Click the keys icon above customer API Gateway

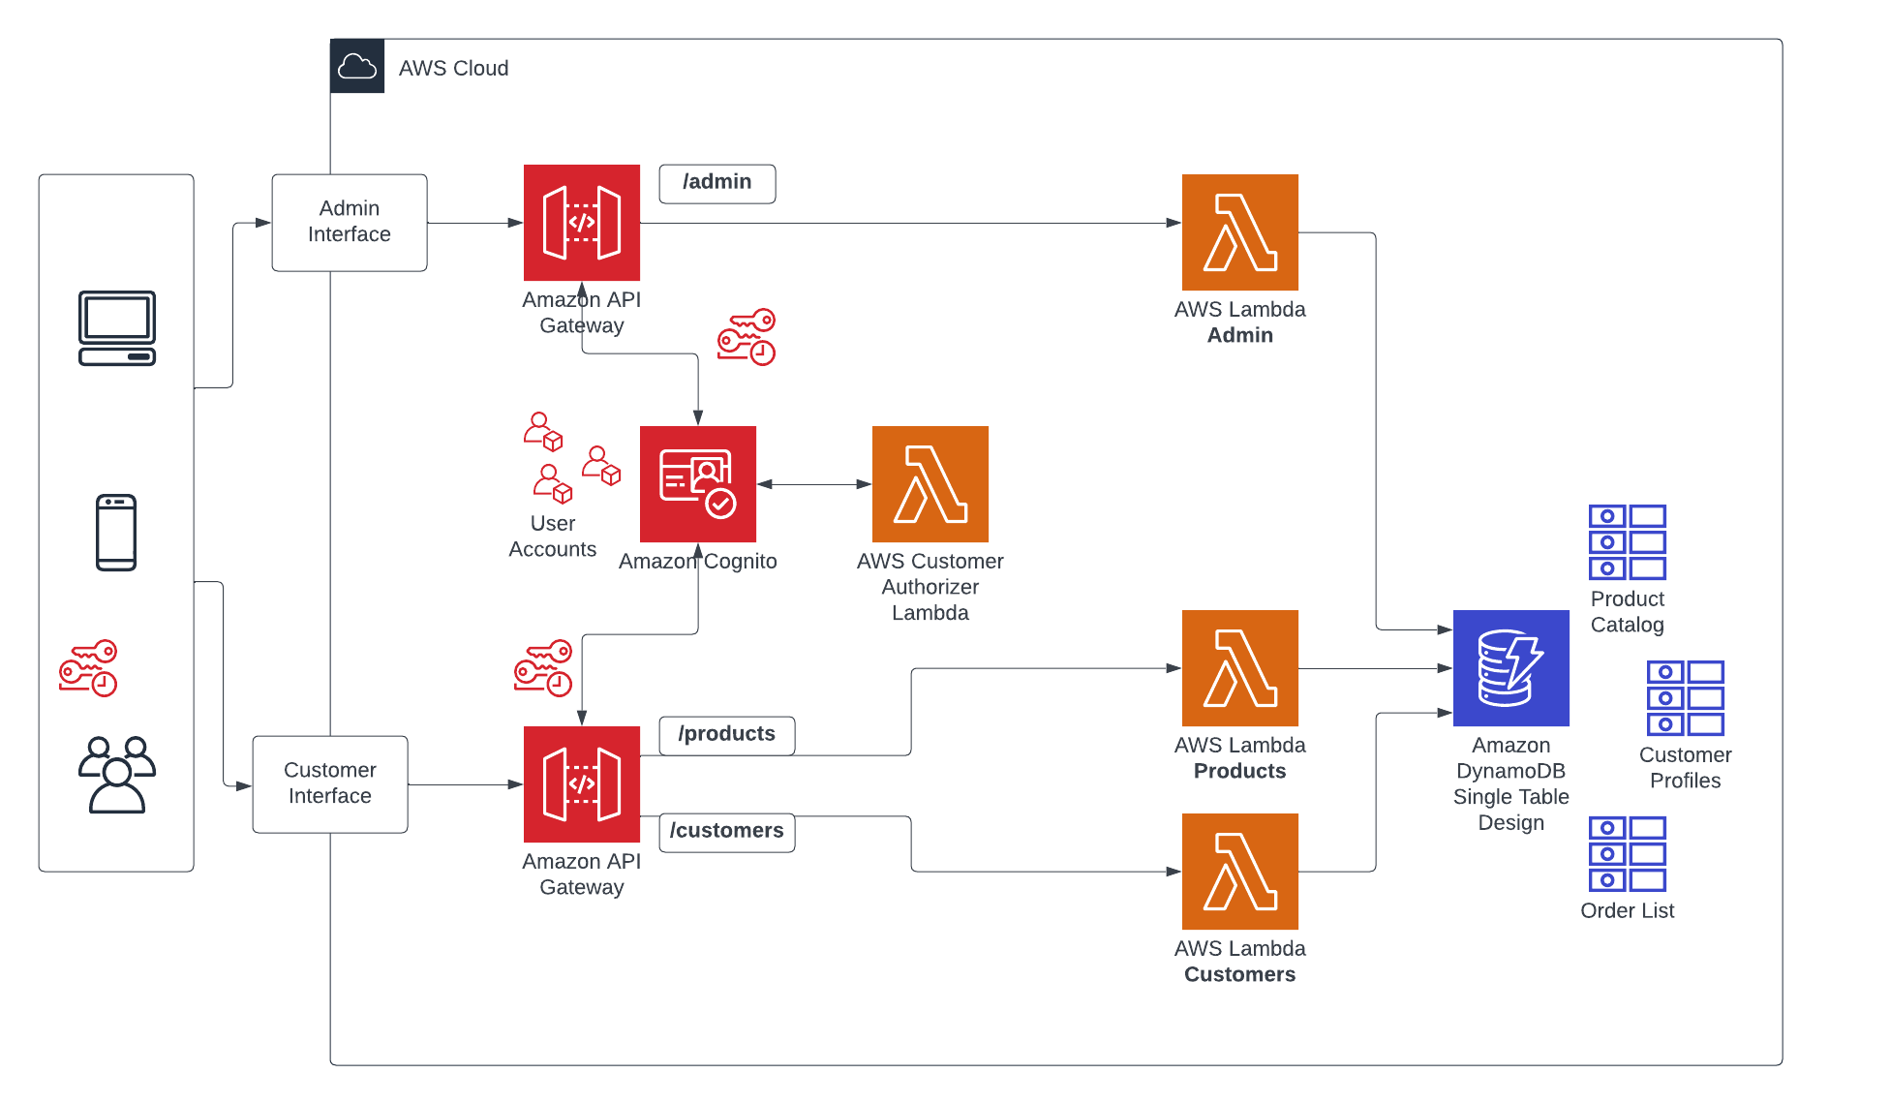pos(543,667)
